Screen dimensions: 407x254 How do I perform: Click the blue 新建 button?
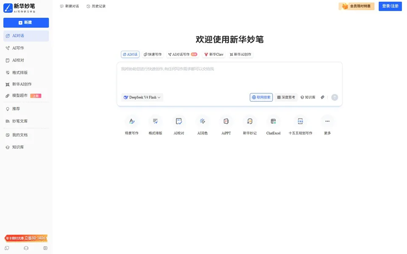pyautogui.click(x=26, y=22)
